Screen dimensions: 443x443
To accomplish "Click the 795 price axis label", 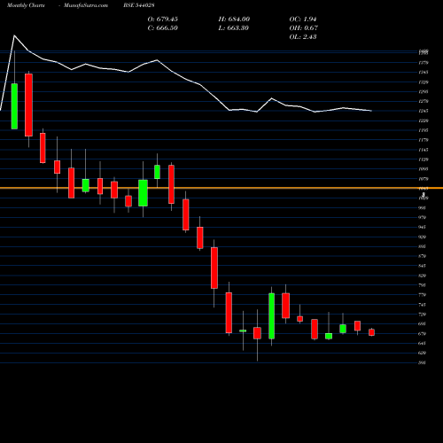I will point(423,285).
